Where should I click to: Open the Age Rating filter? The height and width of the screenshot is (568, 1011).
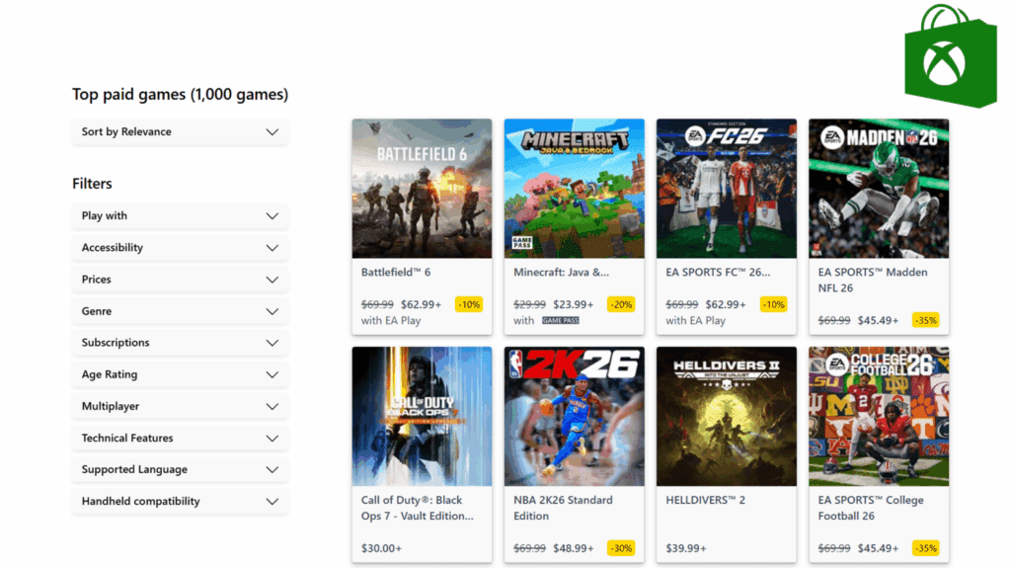180,374
